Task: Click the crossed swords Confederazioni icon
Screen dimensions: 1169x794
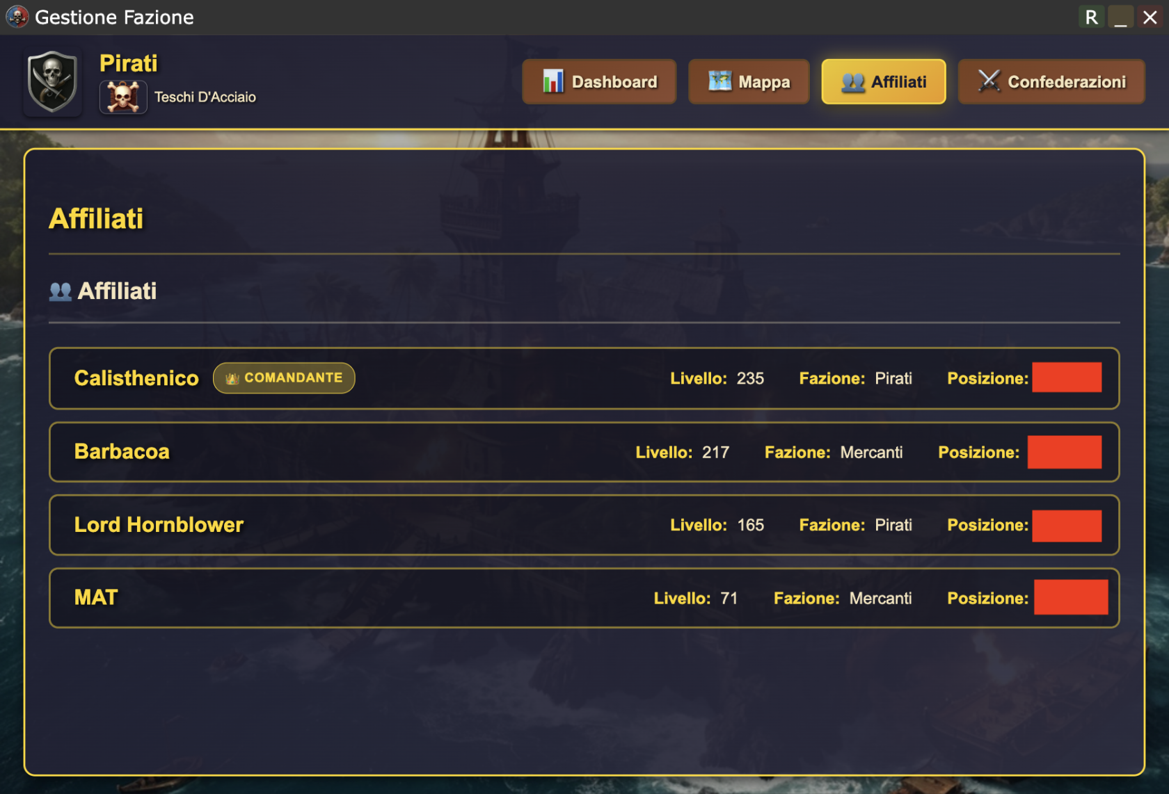Action: pyautogui.click(x=989, y=81)
